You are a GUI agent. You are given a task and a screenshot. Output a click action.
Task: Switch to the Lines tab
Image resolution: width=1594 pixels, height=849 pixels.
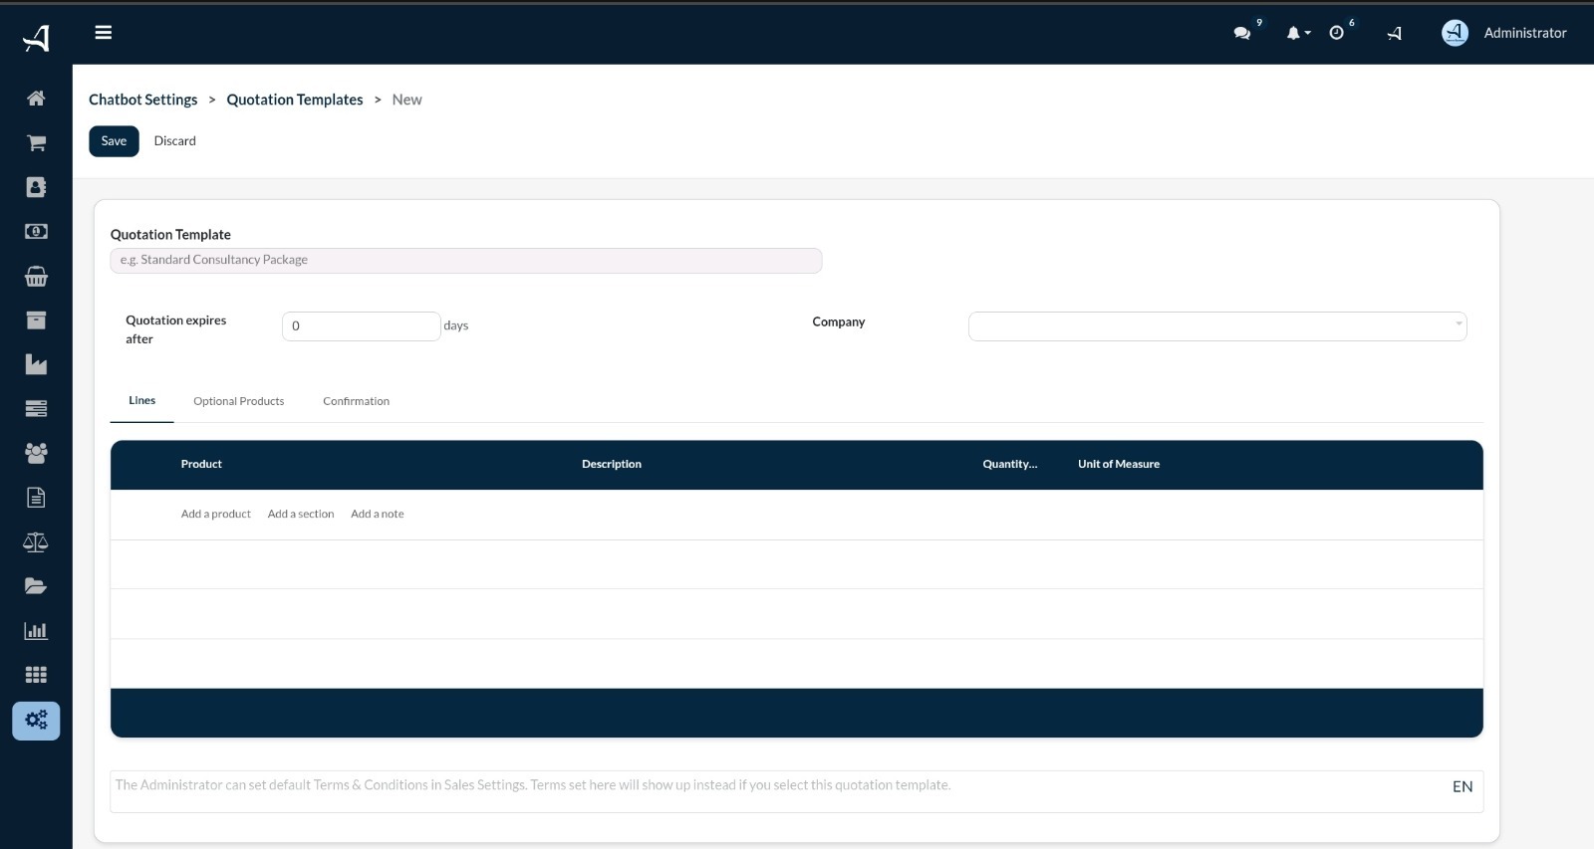[x=142, y=401]
